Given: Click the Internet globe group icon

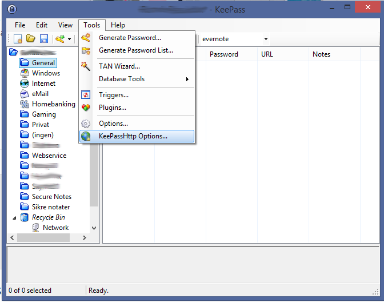Looking at the screenshot, I should click(24, 84).
